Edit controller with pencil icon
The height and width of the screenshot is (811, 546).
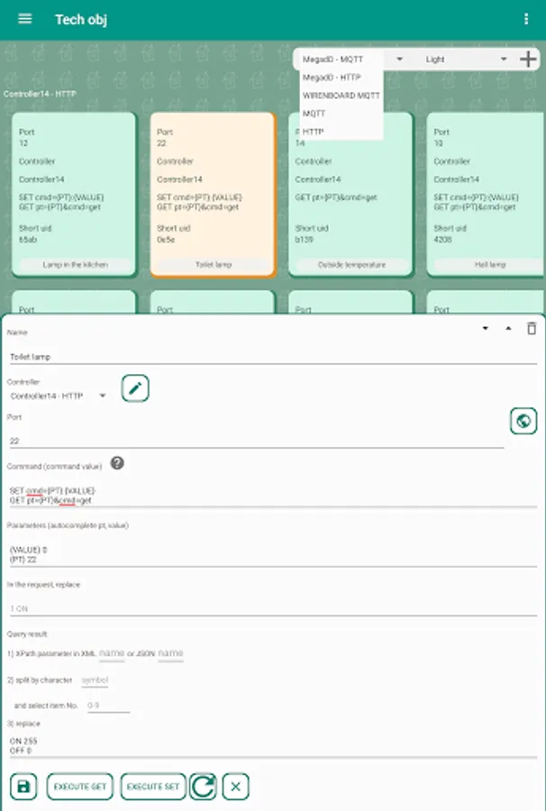pyautogui.click(x=135, y=388)
